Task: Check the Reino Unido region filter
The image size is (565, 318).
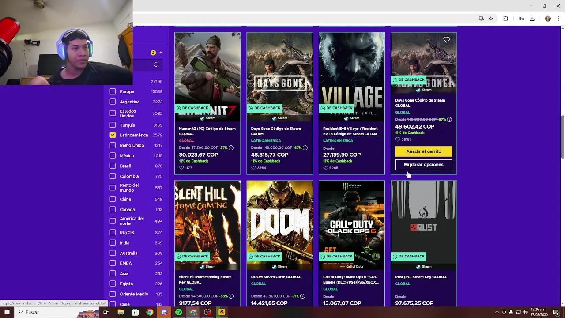Action: tap(113, 145)
